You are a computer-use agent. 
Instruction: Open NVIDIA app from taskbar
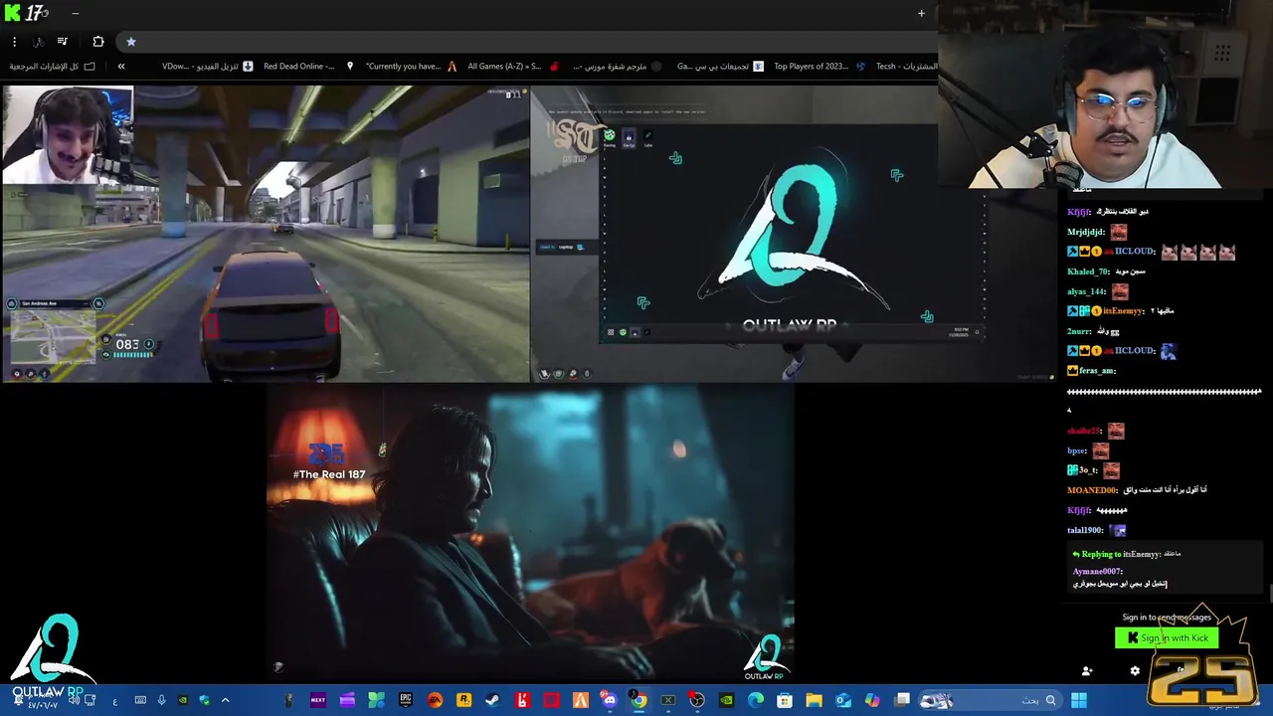[x=726, y=700]
